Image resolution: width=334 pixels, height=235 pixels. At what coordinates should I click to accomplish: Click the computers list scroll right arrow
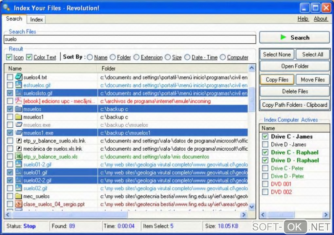pyautogui.click(x=326, y=215)
